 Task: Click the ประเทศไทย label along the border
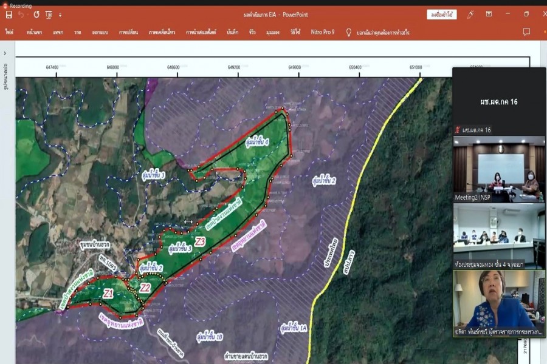331,252
